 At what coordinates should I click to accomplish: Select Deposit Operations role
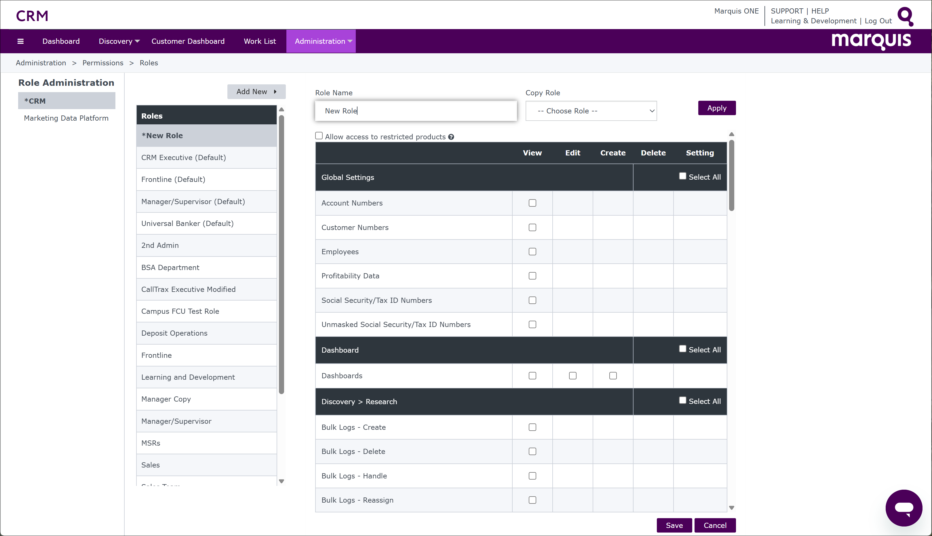click(206, 333)
